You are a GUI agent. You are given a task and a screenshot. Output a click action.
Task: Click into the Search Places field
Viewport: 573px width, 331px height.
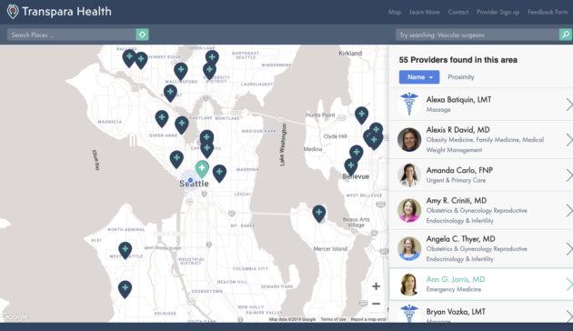pyautogui.click(x=72, y=35)
